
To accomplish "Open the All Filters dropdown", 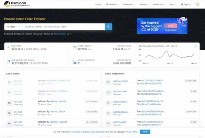I will pyautogui.click(x=13, y=27).
